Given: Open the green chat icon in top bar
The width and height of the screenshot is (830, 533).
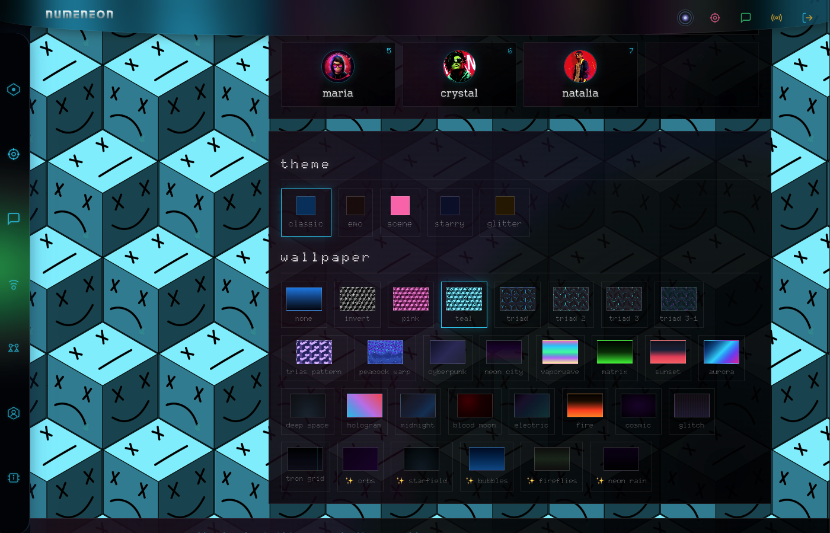Looking at the screenshot, I should point(746,18).
